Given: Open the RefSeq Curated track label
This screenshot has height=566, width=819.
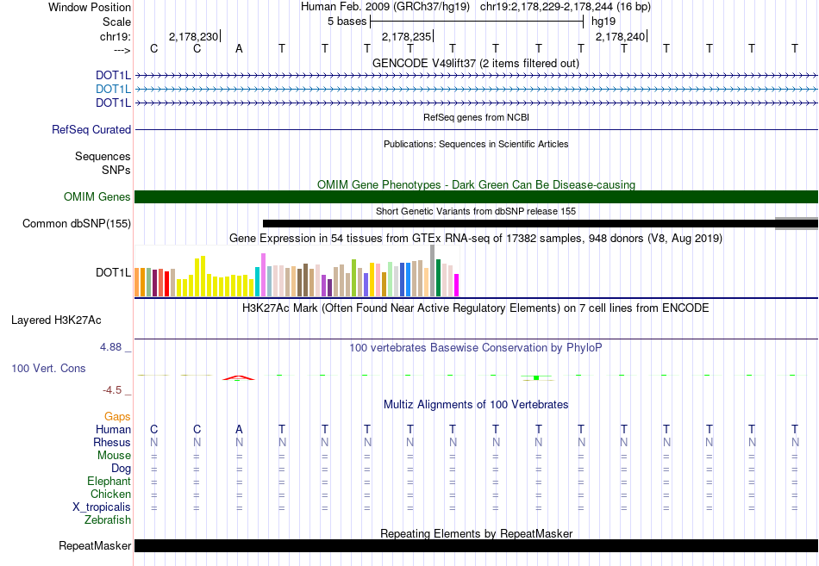Looking at the screenshot, I should coord(91,129).
